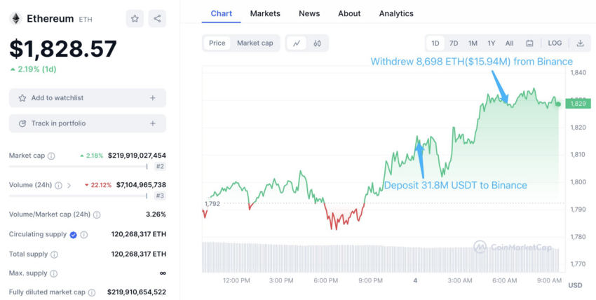Select the 7D time range
Viewport: 596px width, 300px height.
[454, 43]
